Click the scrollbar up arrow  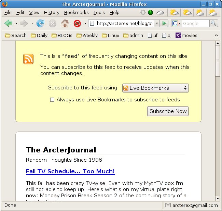218,43
